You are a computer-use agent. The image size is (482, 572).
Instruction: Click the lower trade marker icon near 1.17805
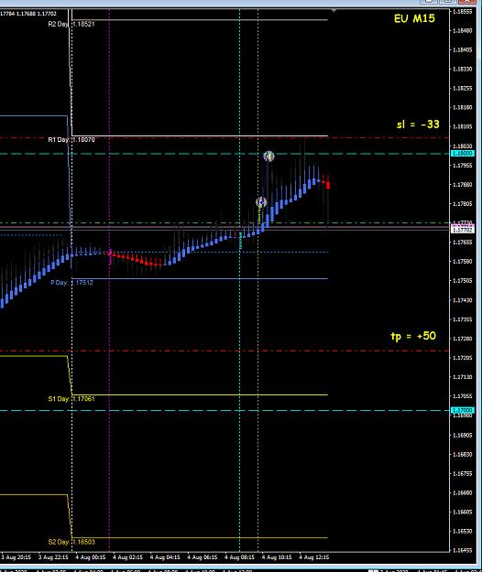(x=261, y=202)
